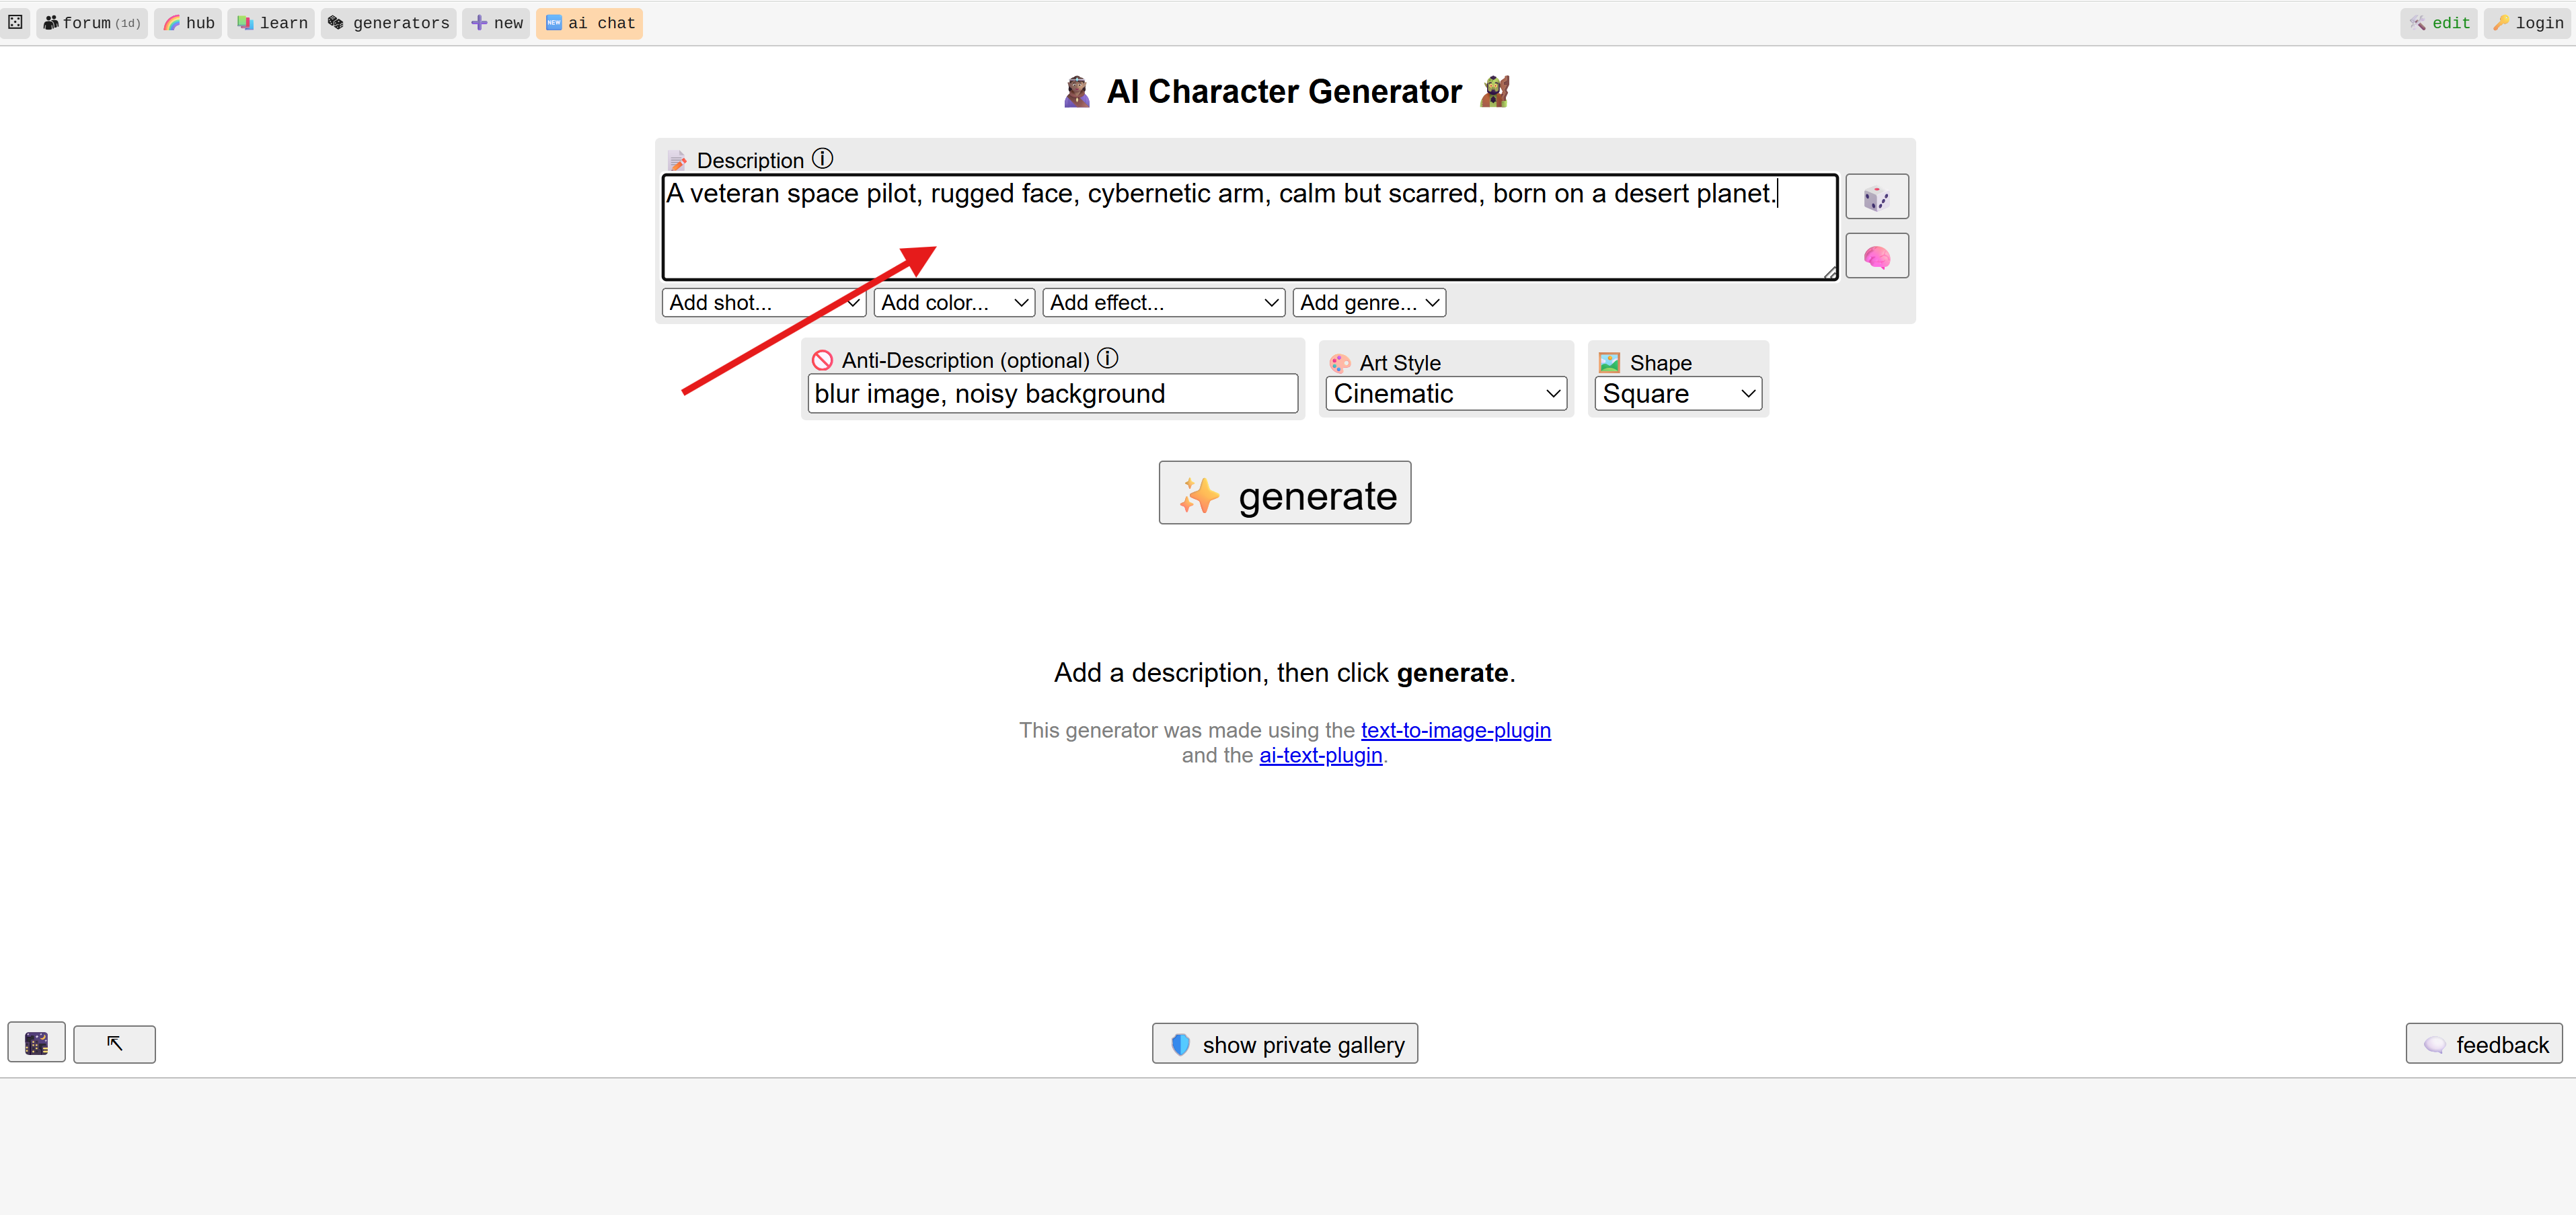The height and width of the screenshot is (1215, 2576).
Task: Click the Anti-Description info circle icon
Action: coord(1107,358)
